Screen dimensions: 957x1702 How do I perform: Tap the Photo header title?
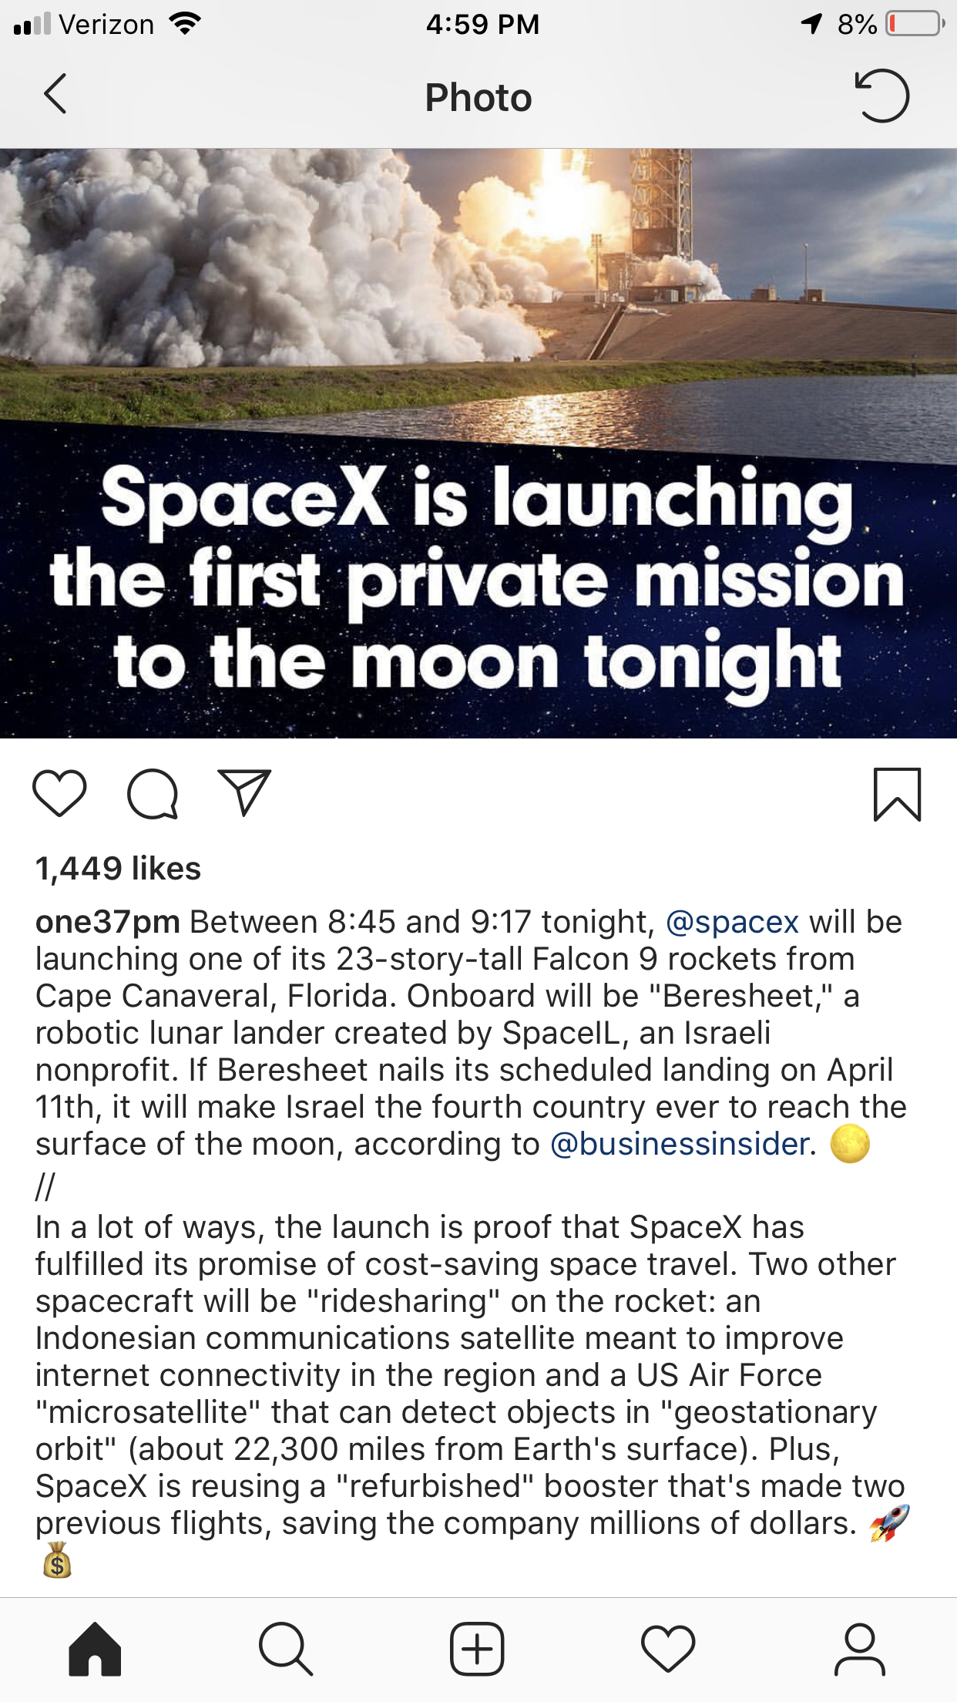click(478, 98)
